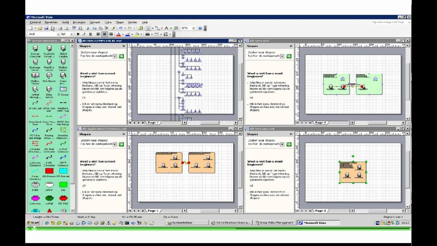Run shape search in AD Application Partitions window

coord(121,144)
